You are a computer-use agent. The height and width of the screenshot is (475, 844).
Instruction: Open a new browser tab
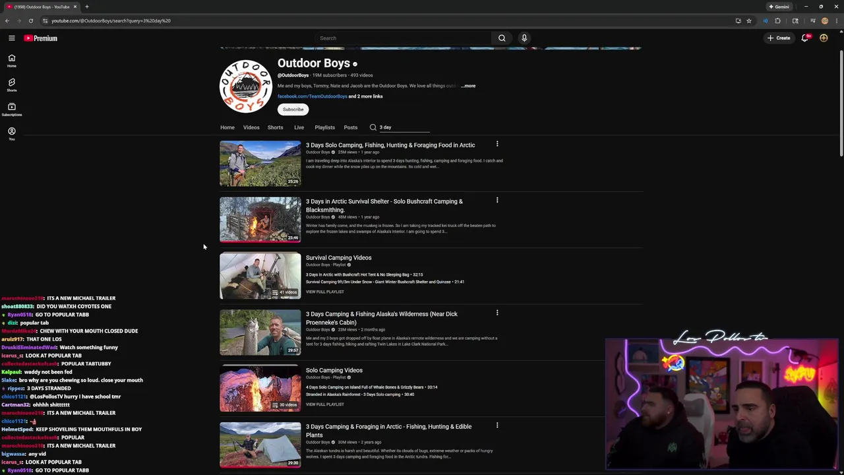coord(86,7)
